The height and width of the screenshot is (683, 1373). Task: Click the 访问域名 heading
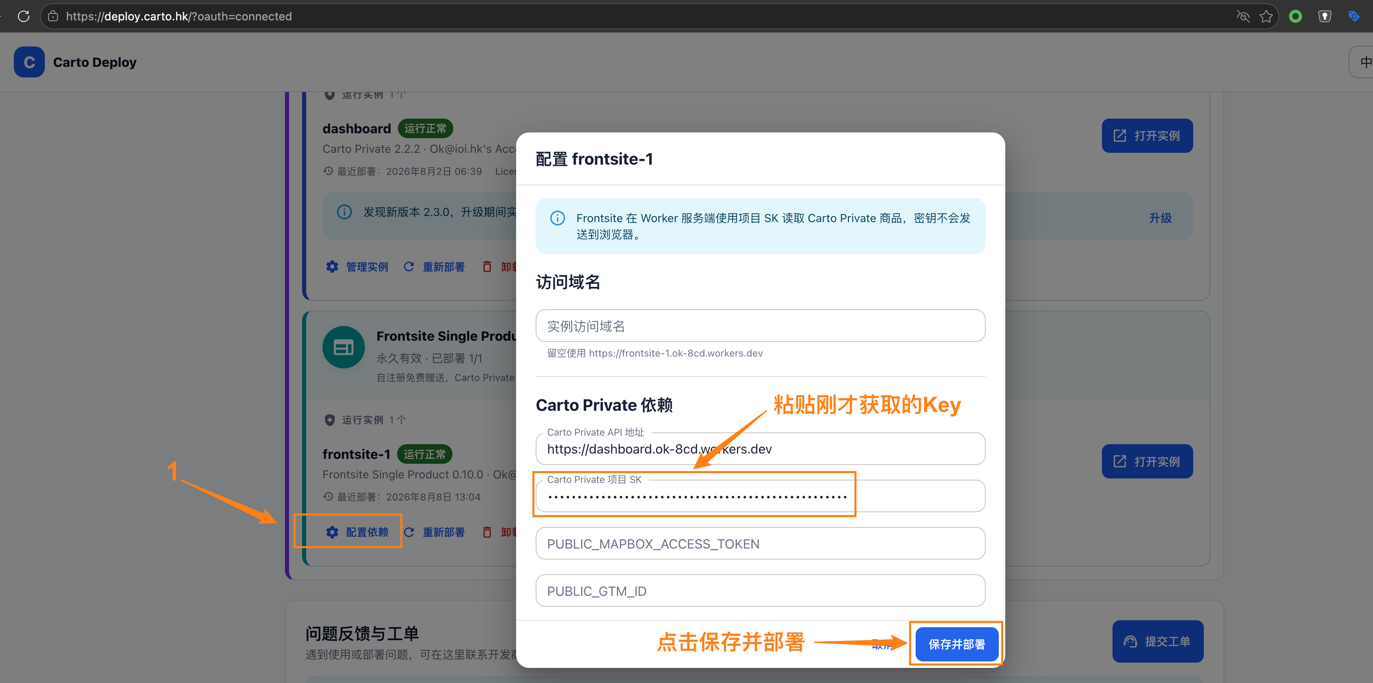(x=568, y=282)
